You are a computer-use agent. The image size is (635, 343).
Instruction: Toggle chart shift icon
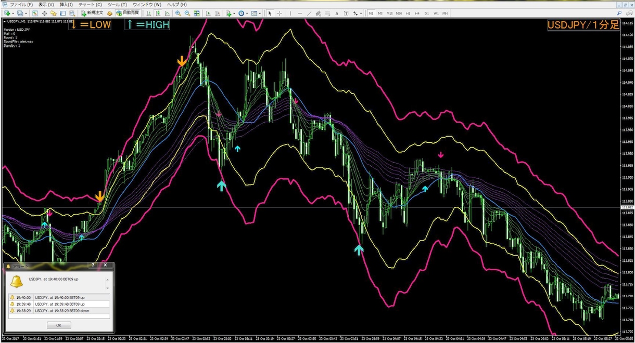pyautogui.click(x=218, y=13)
